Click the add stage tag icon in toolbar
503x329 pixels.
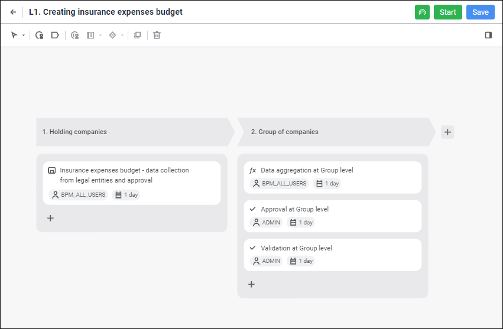click(x=55, y=35)
